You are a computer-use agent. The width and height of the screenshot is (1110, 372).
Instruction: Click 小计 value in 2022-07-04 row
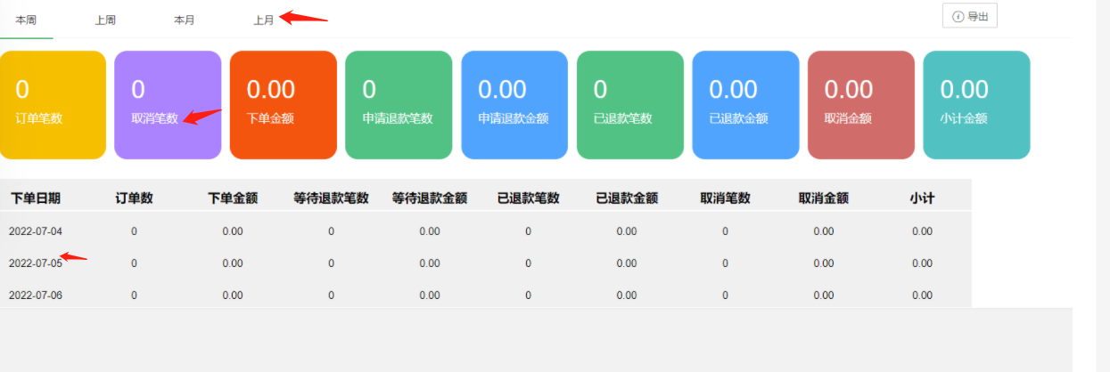tap(922, 231)
